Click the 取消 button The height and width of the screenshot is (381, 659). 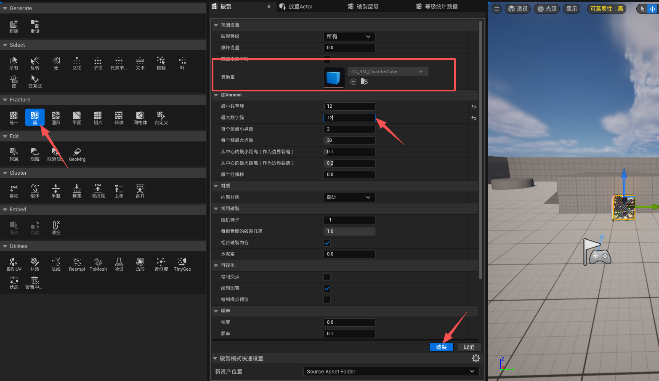click(469, 347)
